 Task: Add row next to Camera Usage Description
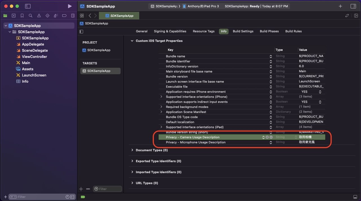point(267,137)
